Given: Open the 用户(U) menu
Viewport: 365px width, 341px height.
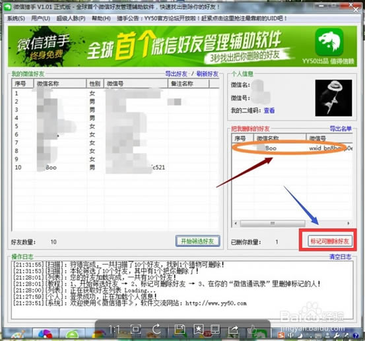Looking at the screenshot, I should click(41, 18).
